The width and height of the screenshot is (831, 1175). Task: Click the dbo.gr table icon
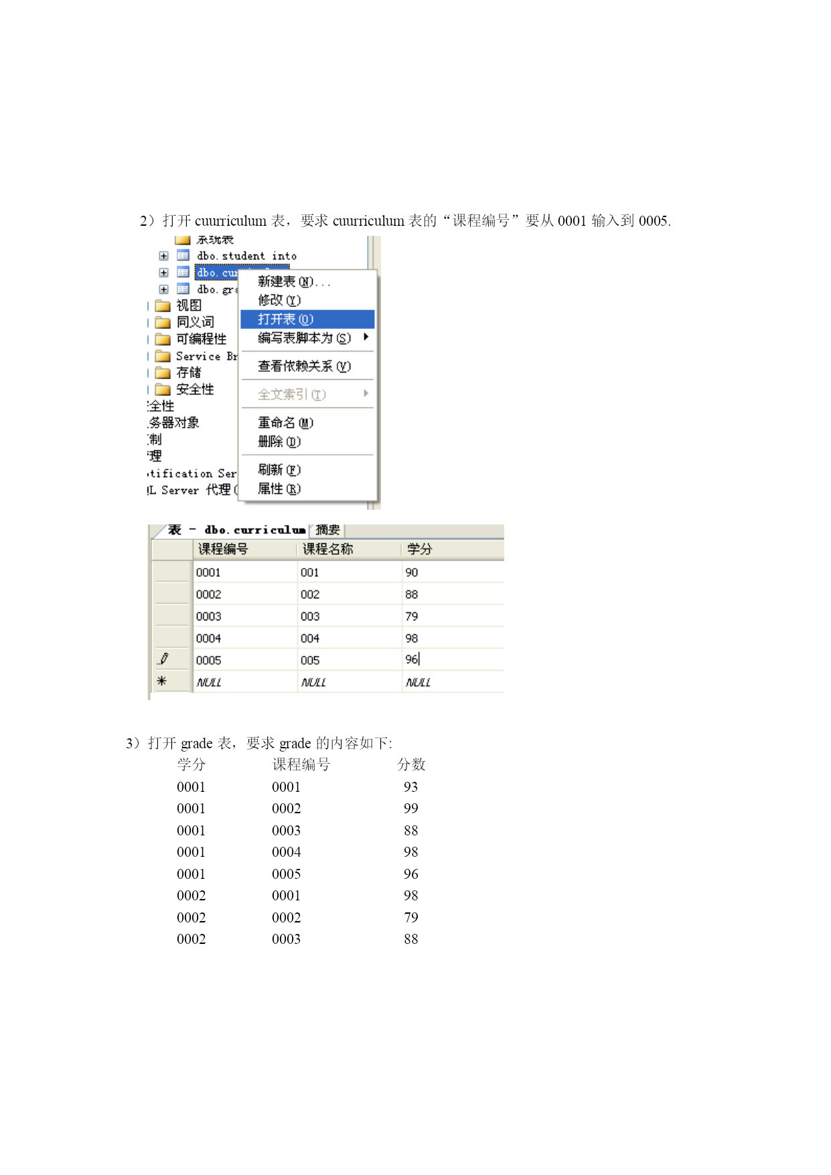[183, 289]
